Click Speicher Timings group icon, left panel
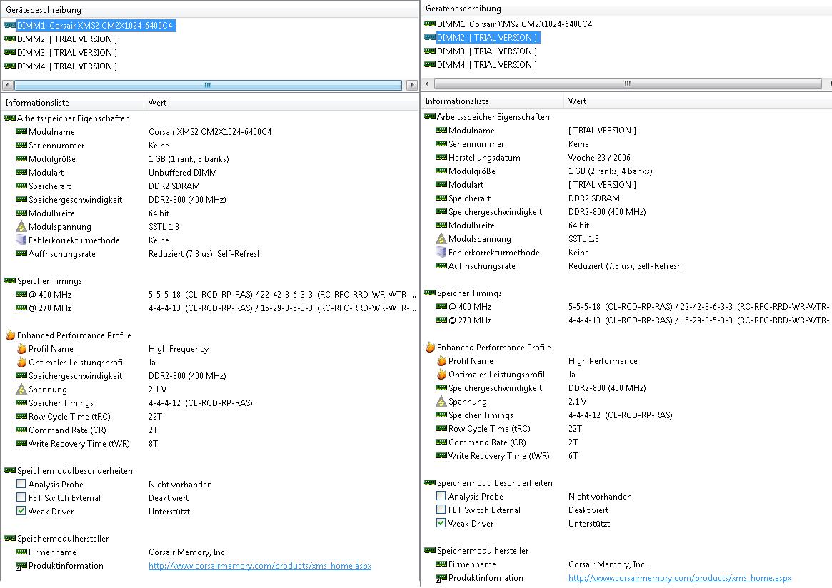832x588 pixels. tap(10, 281)
